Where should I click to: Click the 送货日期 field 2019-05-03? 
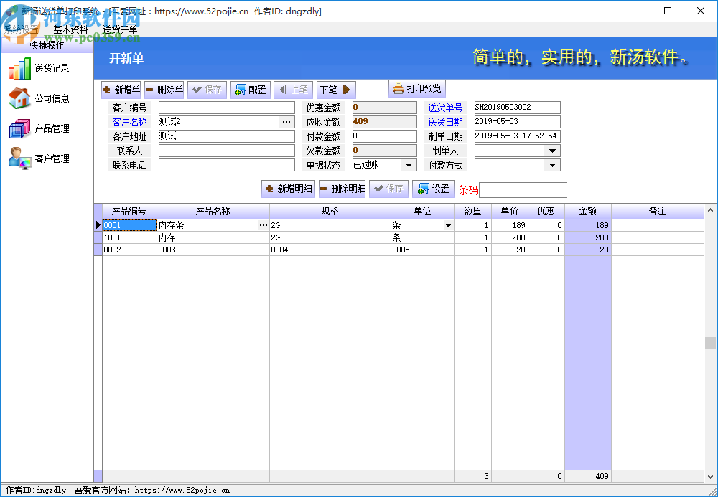pyautogui.click(x=518, y=122)
